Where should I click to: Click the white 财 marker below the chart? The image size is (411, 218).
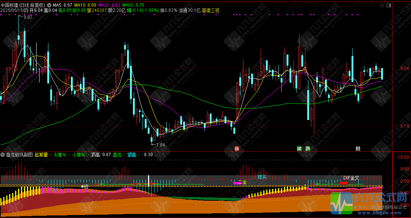click(x=357, y=149)
